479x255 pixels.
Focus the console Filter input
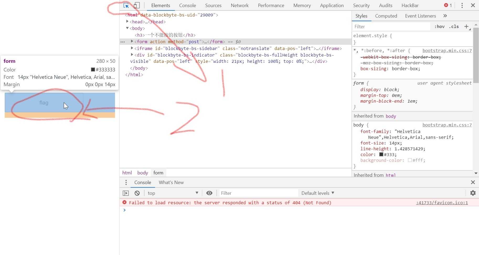click(258, 193)
